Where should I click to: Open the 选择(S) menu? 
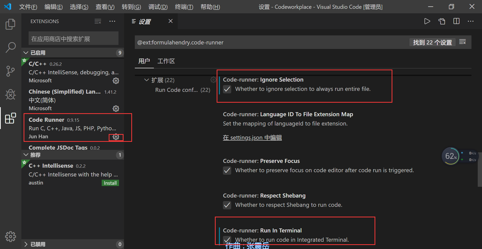pyautogui.click(x=79, y=7)
